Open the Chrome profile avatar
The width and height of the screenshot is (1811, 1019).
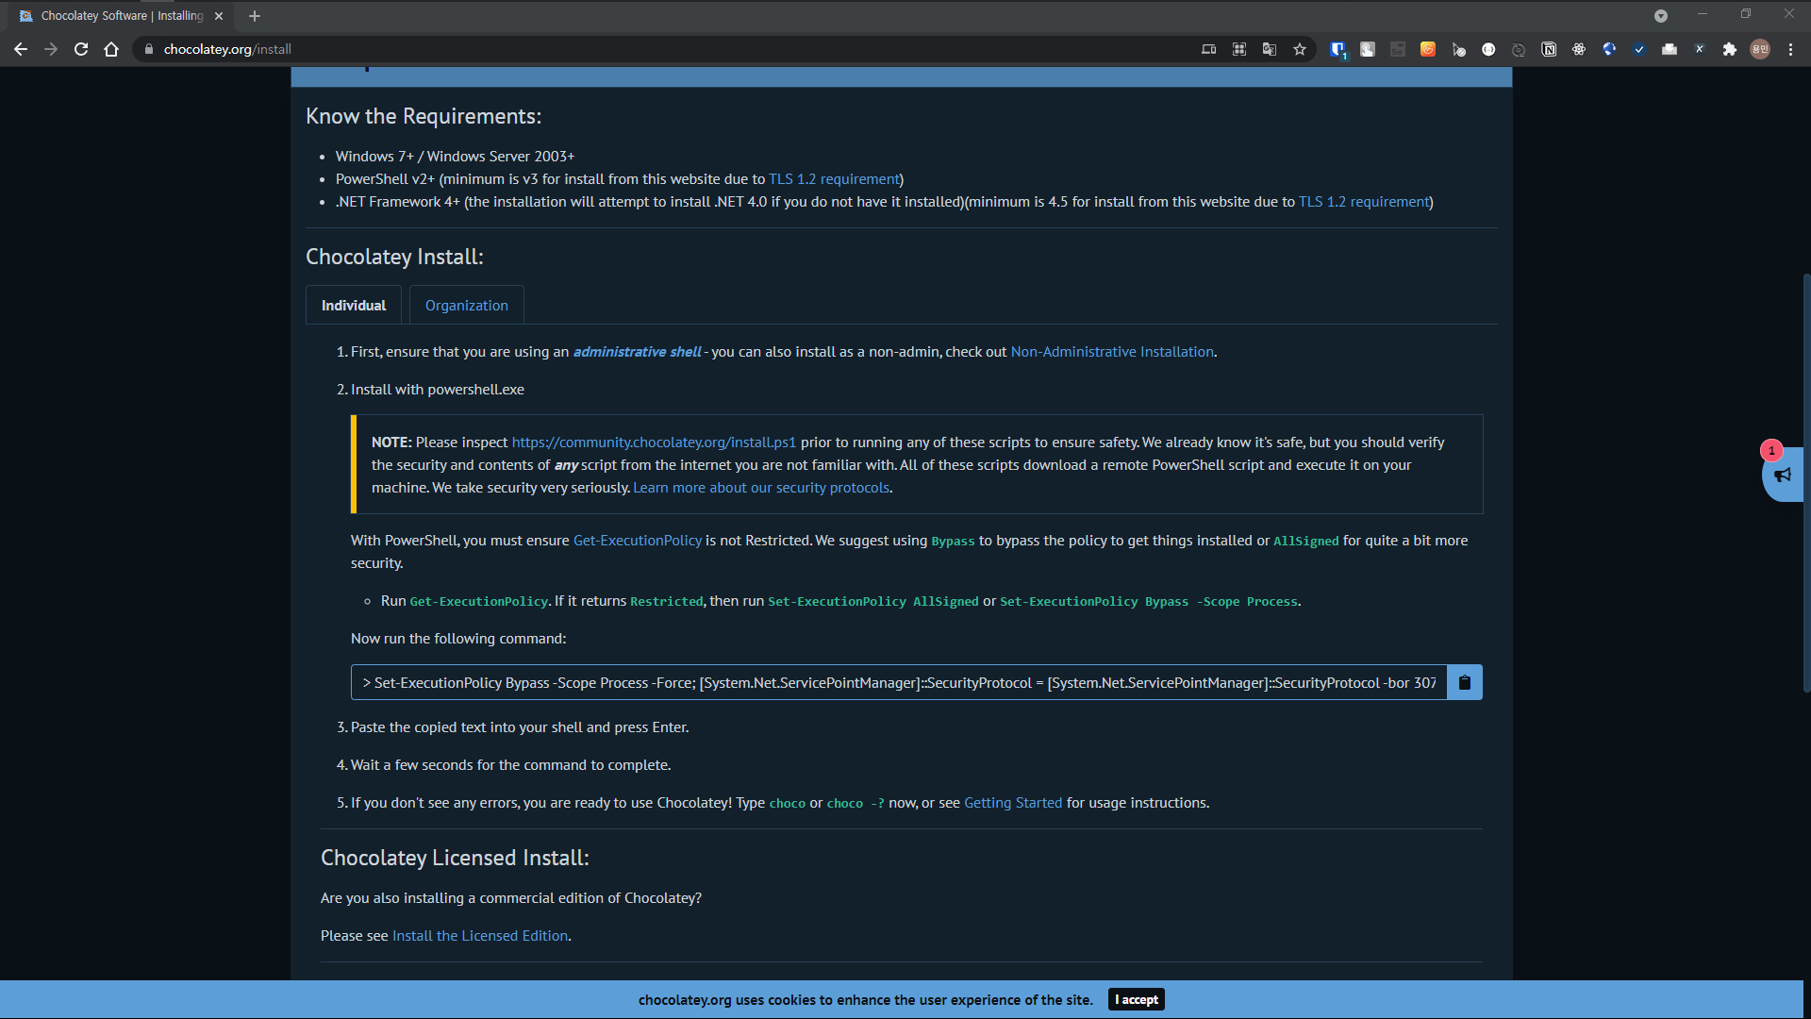[1760, 49]
